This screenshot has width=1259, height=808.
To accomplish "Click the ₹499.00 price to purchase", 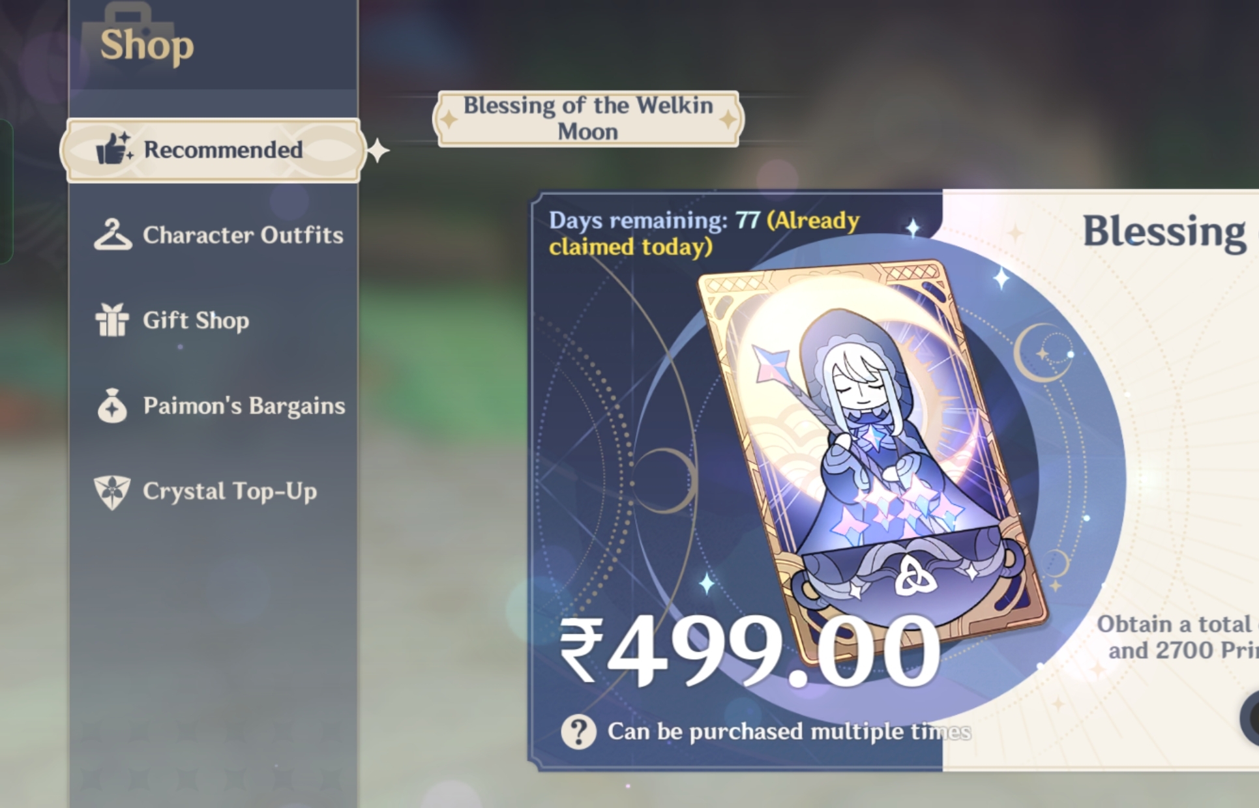I will [x=750, y=652].
